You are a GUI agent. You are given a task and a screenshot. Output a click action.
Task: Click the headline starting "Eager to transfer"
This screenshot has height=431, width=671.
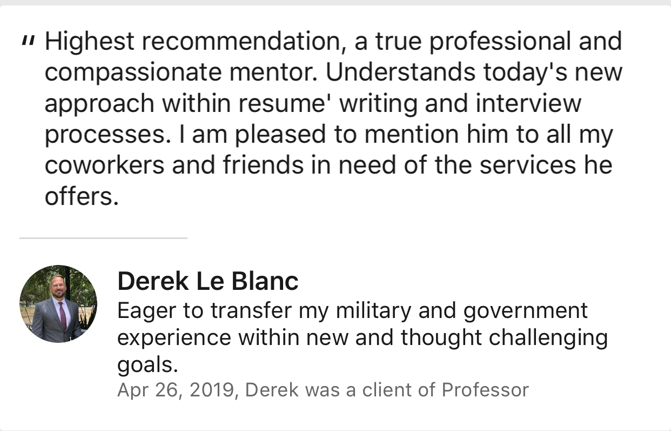362,337
